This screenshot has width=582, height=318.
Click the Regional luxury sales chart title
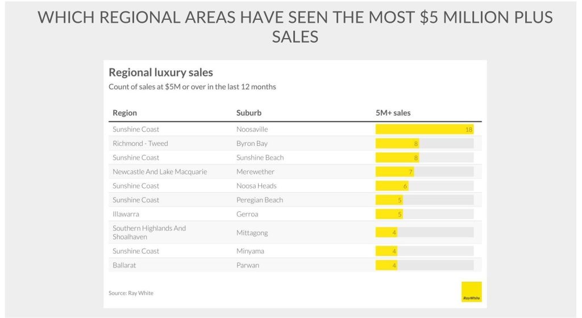tap(161, 73)
